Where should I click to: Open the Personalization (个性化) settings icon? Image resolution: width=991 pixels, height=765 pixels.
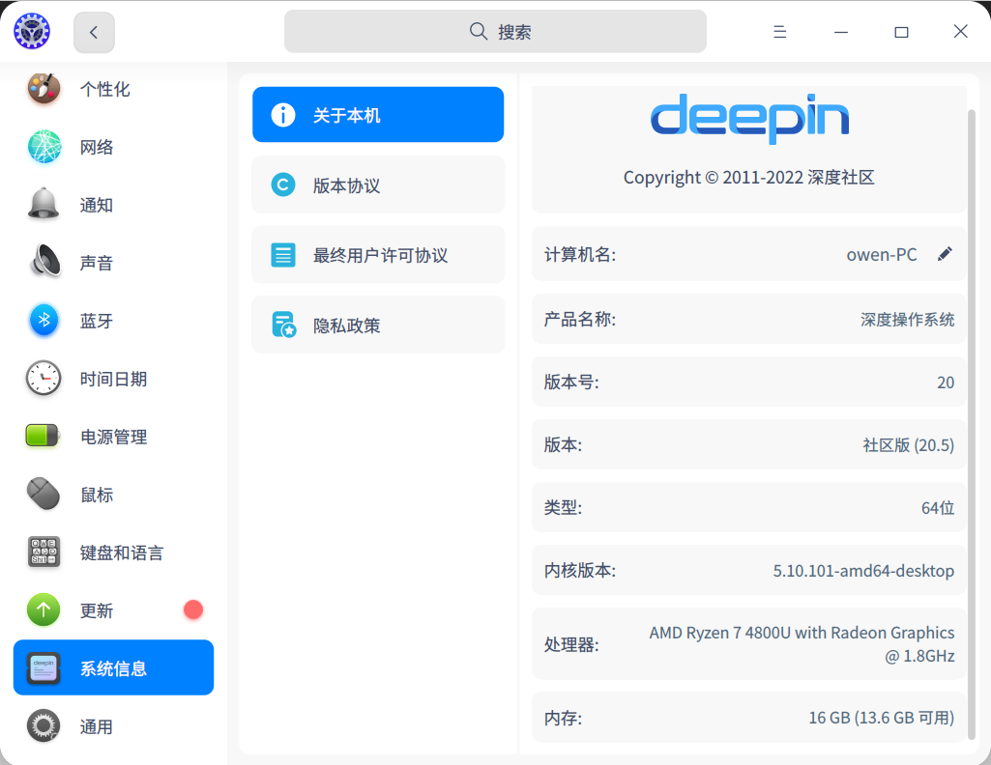(44, 89)
